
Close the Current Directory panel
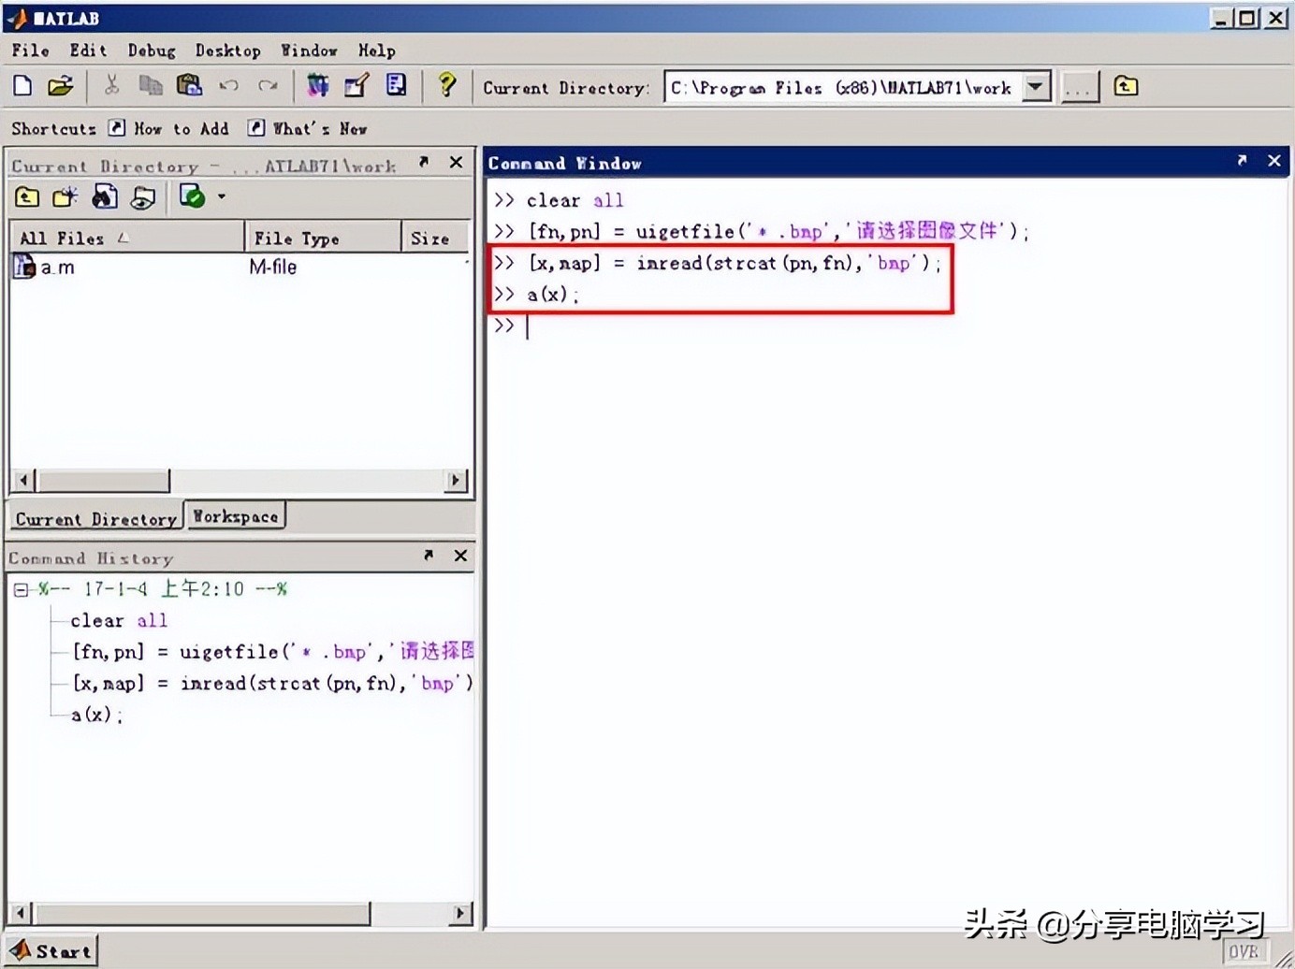[x=457, y=163]
